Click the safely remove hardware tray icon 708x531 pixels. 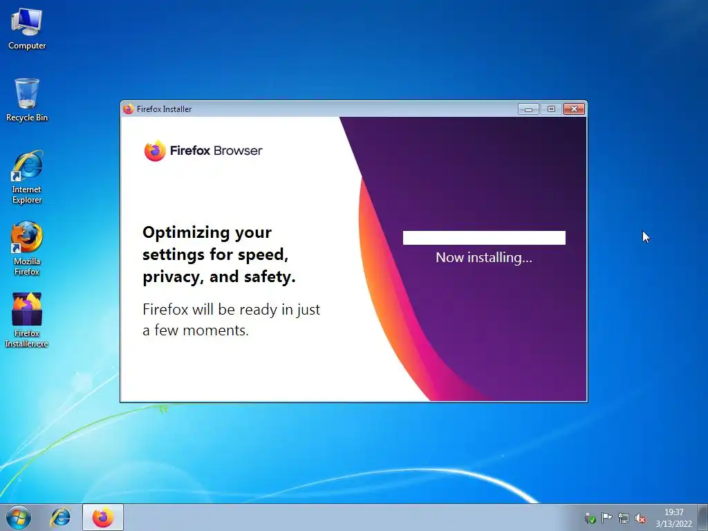pos(590,518)
